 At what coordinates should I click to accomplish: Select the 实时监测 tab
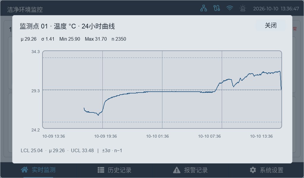(x=38, y=170)
